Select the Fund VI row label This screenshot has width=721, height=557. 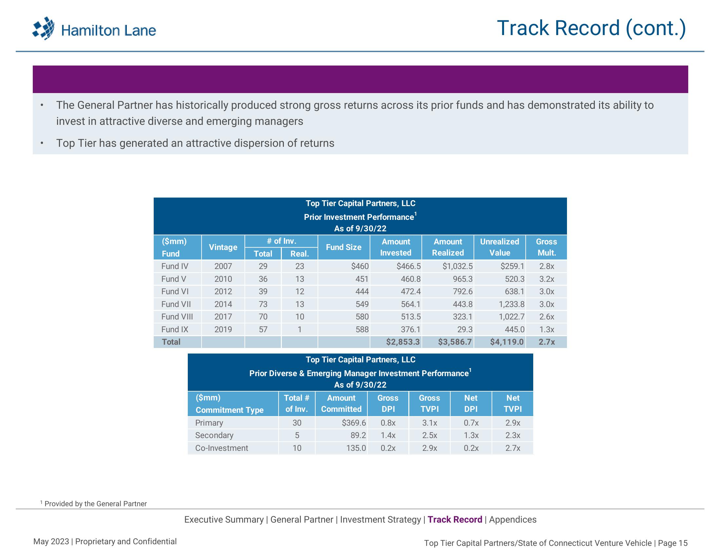point(175,291)
